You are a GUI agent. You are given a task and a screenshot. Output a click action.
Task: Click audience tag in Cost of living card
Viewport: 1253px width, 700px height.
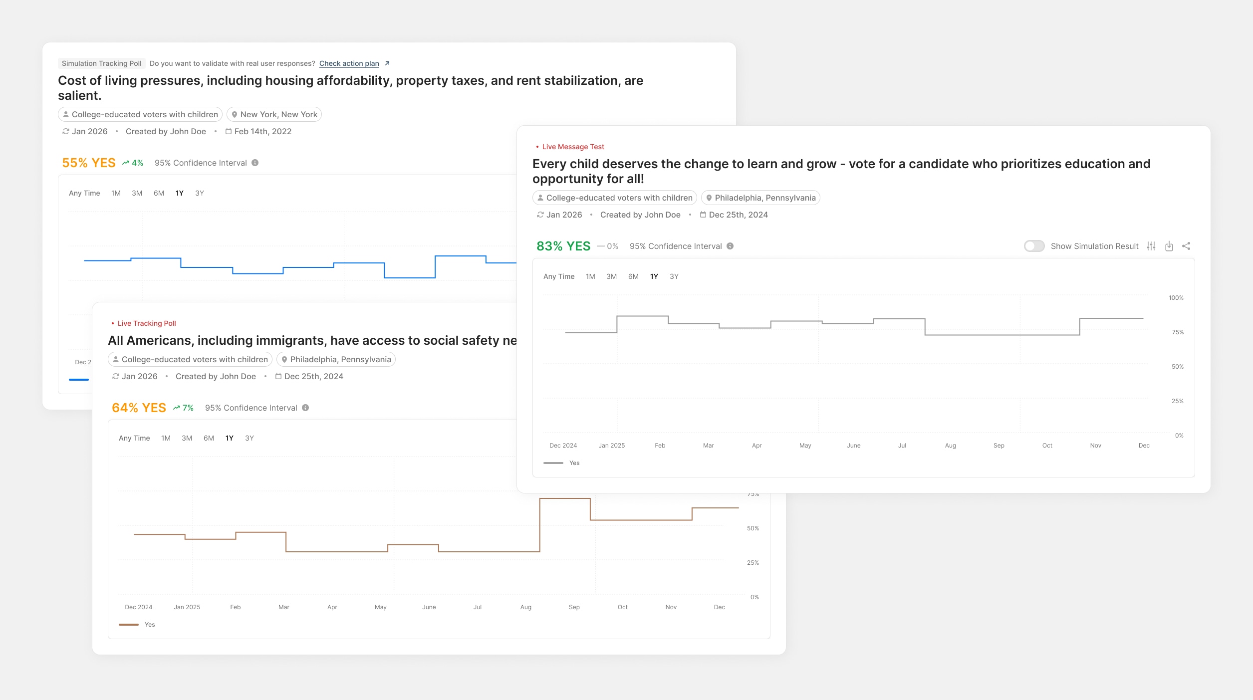point(140,114)
